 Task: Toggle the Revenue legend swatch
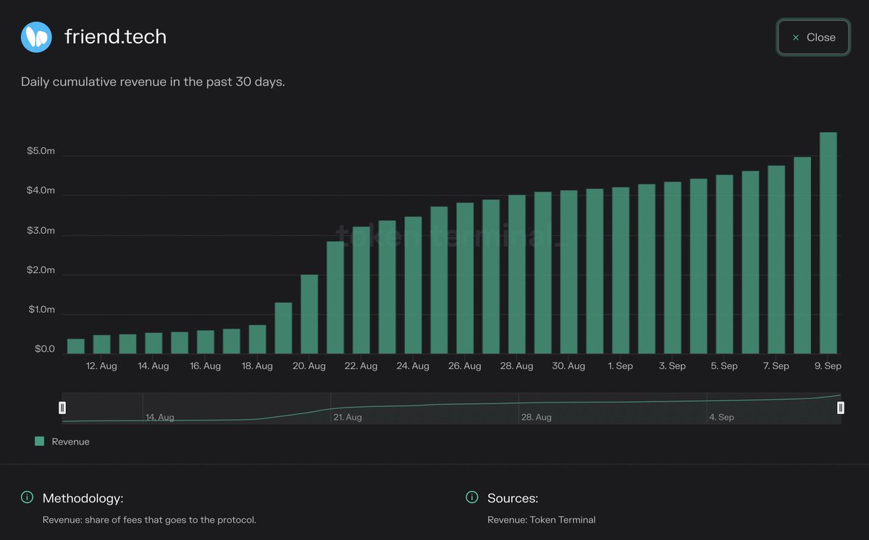pyautogui.click(x=40, y=441)
